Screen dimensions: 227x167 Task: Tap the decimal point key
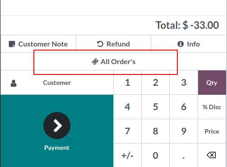tap(184, 155)
